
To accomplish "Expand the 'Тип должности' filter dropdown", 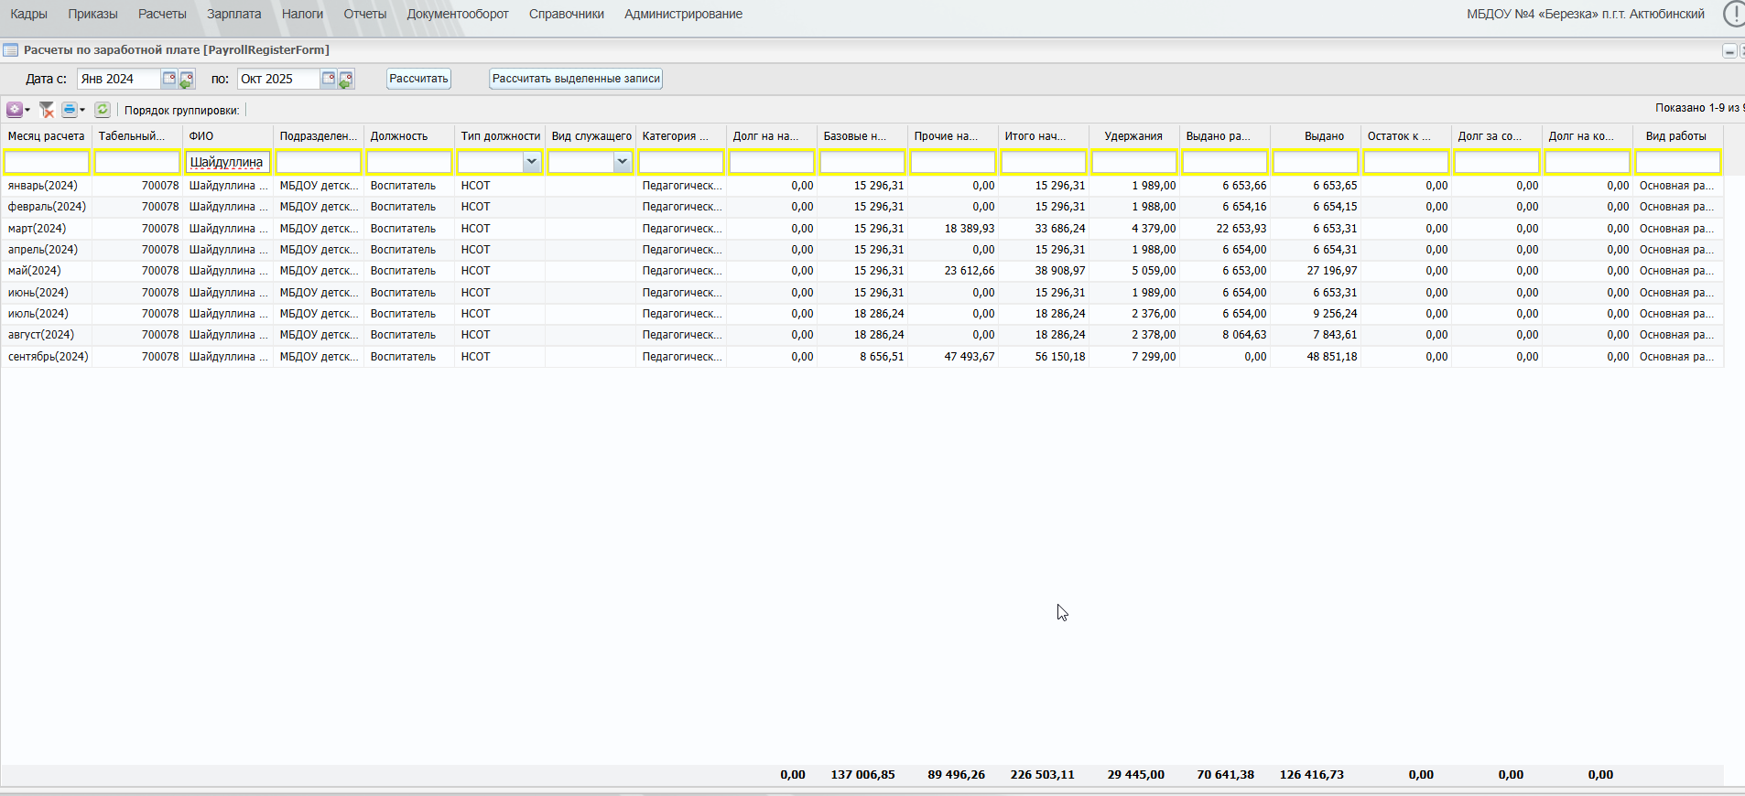I will click(531, 162).
